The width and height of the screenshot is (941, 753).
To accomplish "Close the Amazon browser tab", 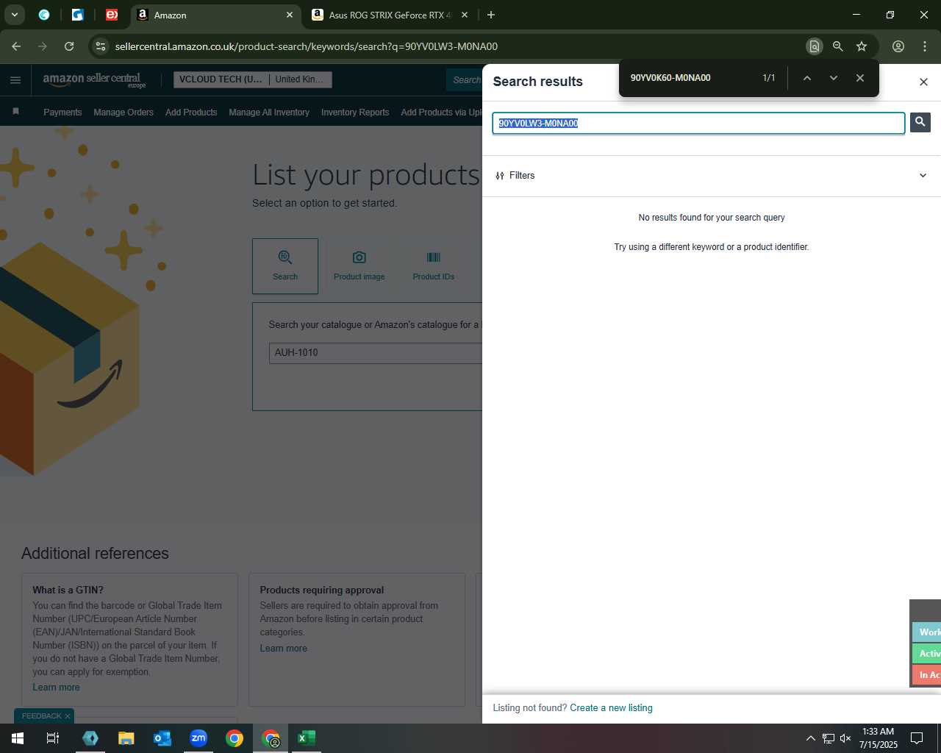I will 290,15.
